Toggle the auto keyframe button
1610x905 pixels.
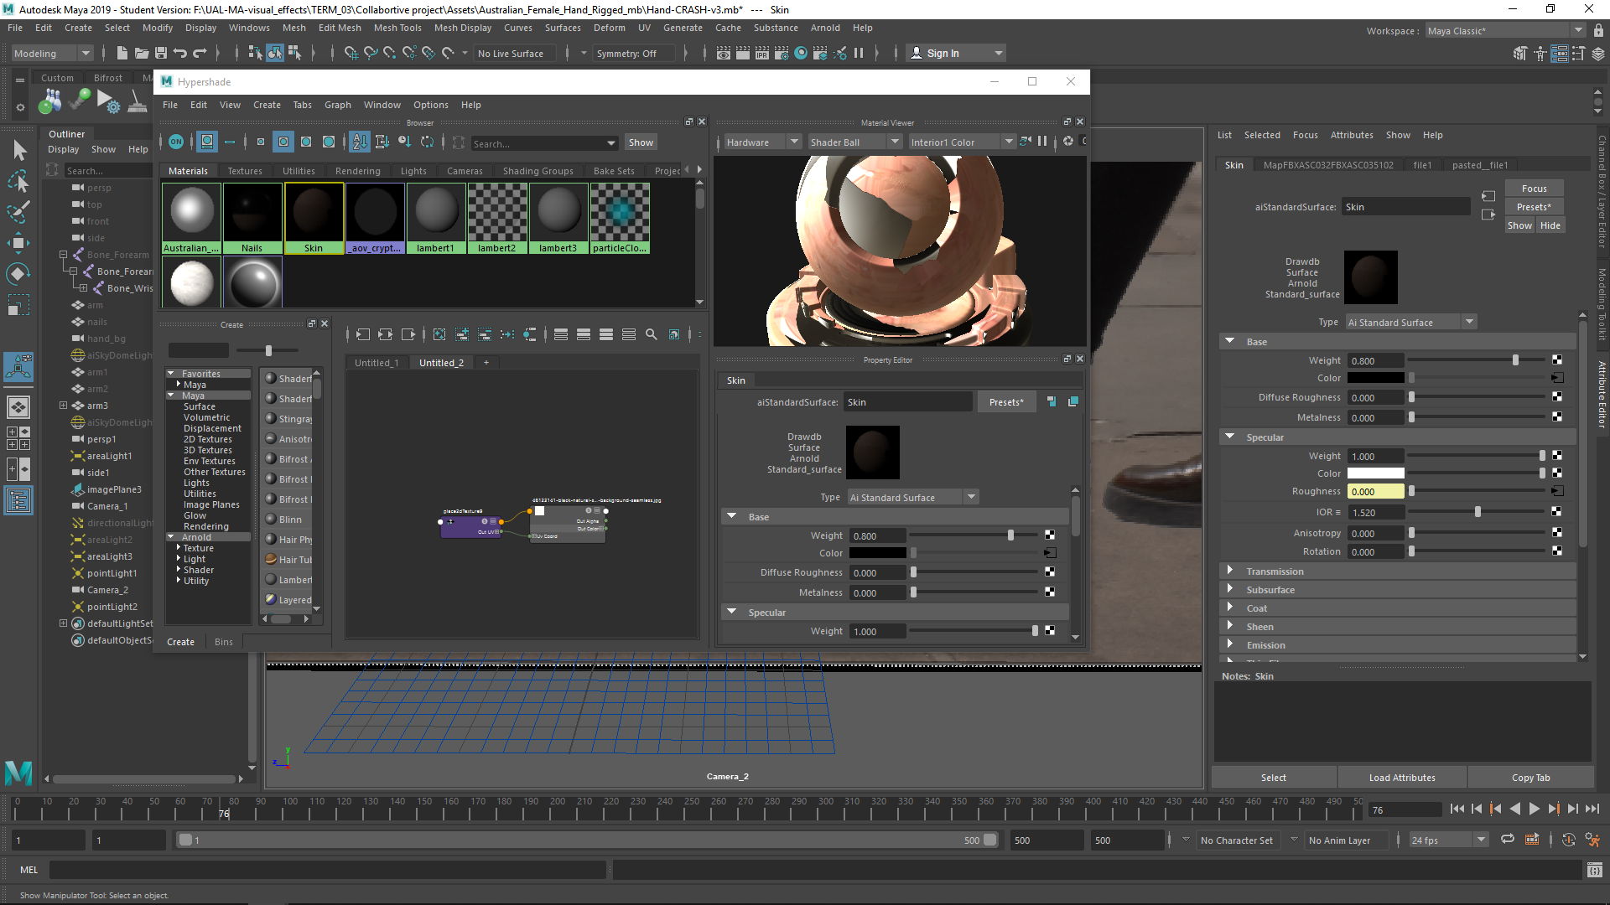pos(1569,840)
